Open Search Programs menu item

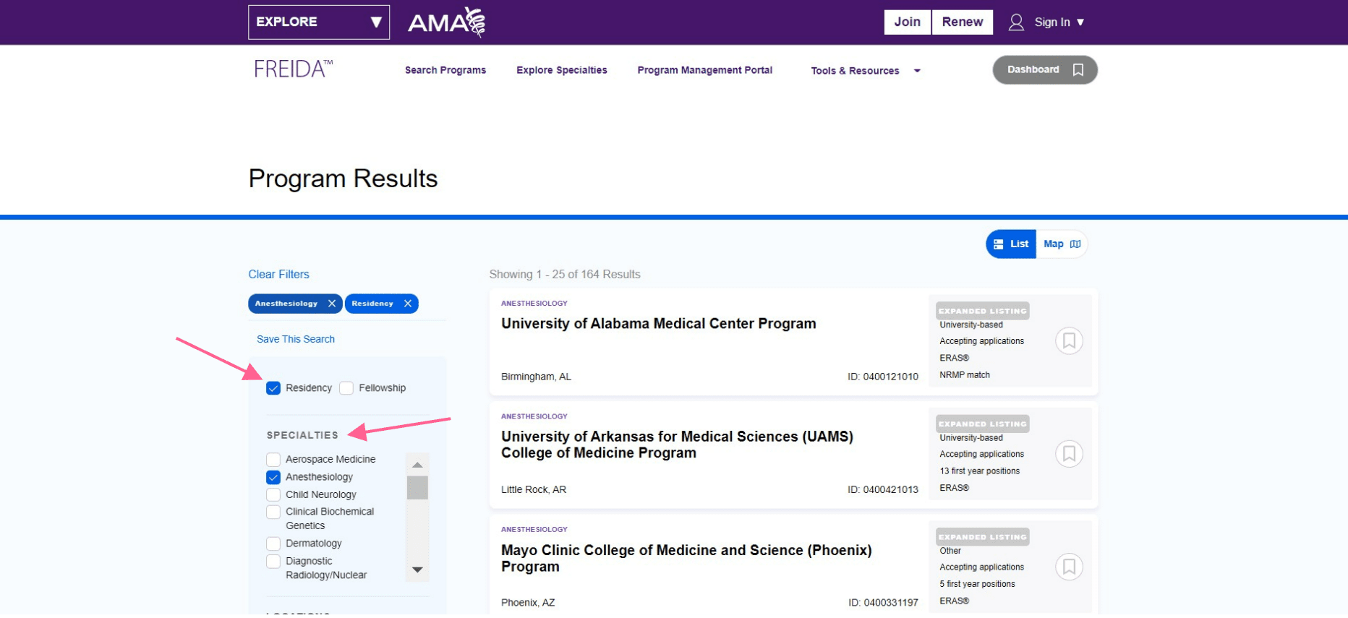point(445,70)
